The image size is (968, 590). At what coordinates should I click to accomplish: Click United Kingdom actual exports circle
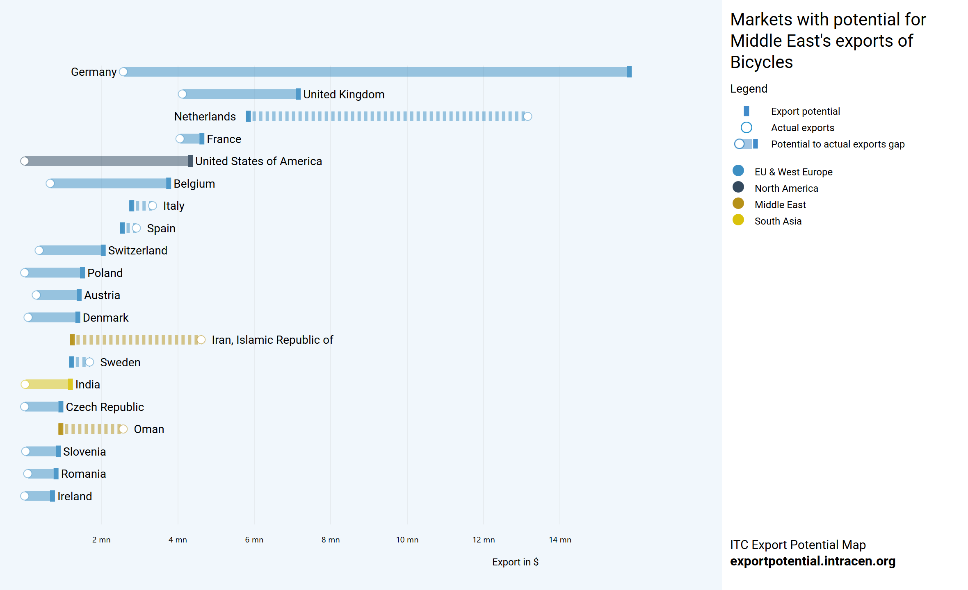tap(183, 94)
